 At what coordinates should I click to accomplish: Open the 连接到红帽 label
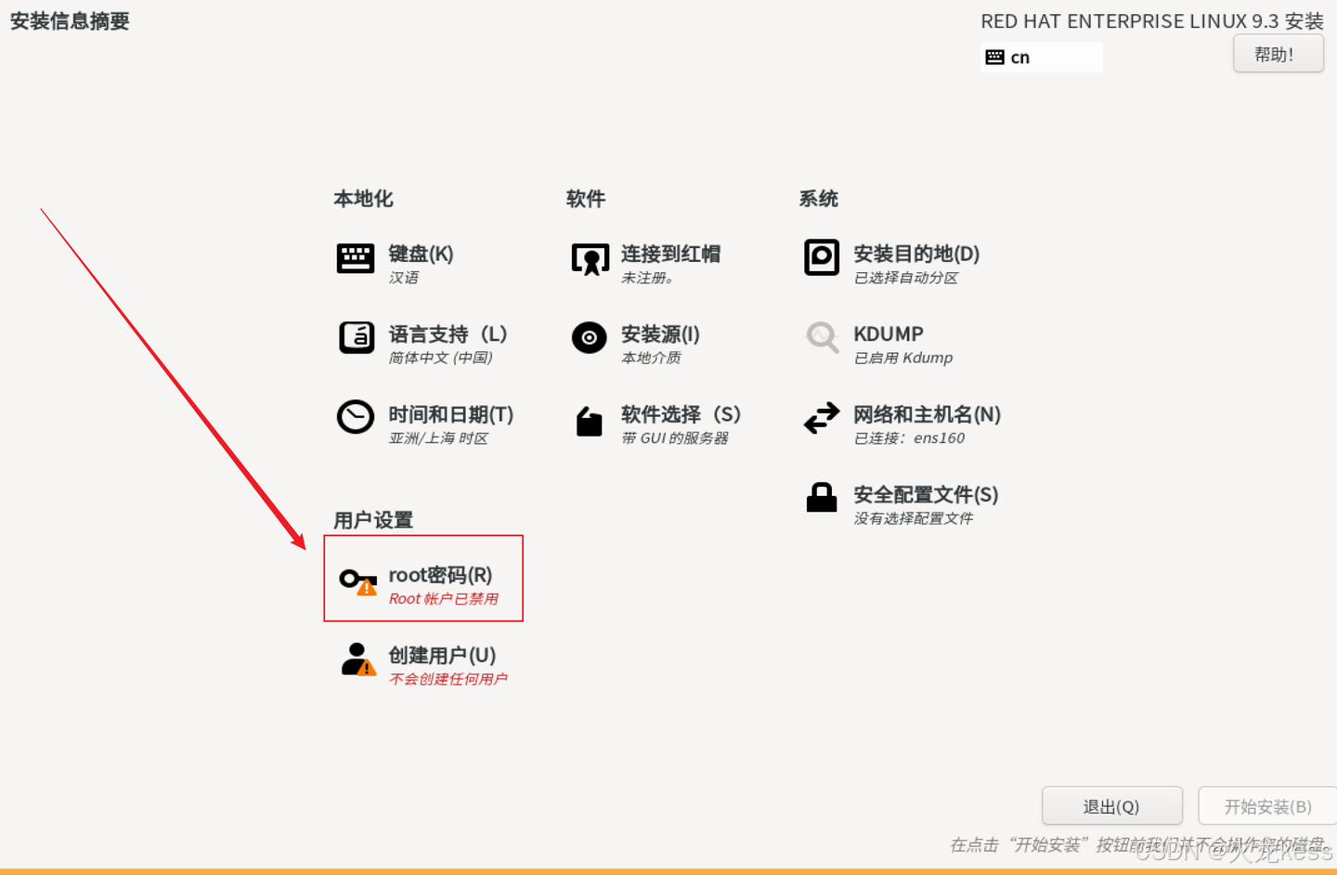(670, 254)
